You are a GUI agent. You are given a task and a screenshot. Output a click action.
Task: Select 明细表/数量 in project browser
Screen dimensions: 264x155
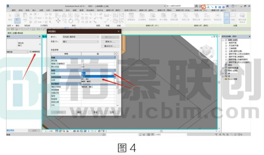pyautogui.click(x=233, y=68)
